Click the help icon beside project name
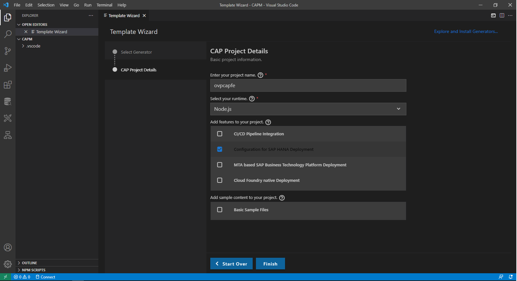The height and width of the screenshot is (281, 517). tap(260, 75)
